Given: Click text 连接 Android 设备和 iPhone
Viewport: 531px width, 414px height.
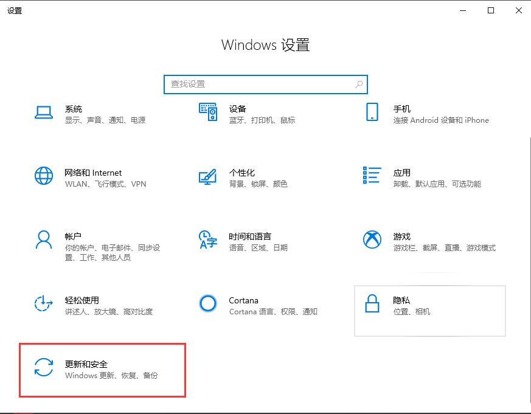Looking at the screenshot, I should [441, 120].
